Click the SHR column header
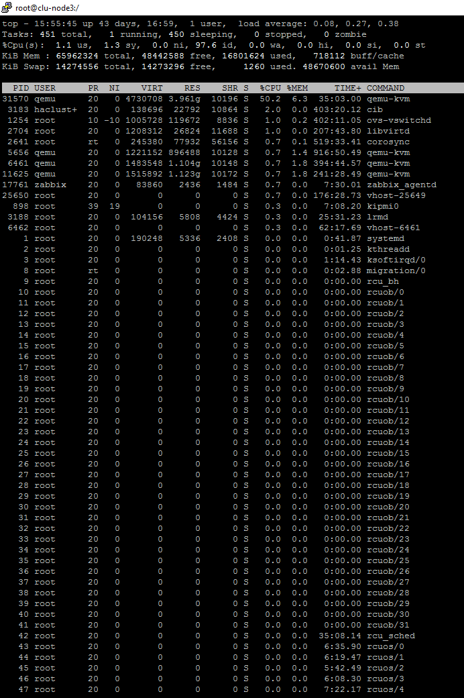The height and width of the screenshot is (698, 464). 230,88
